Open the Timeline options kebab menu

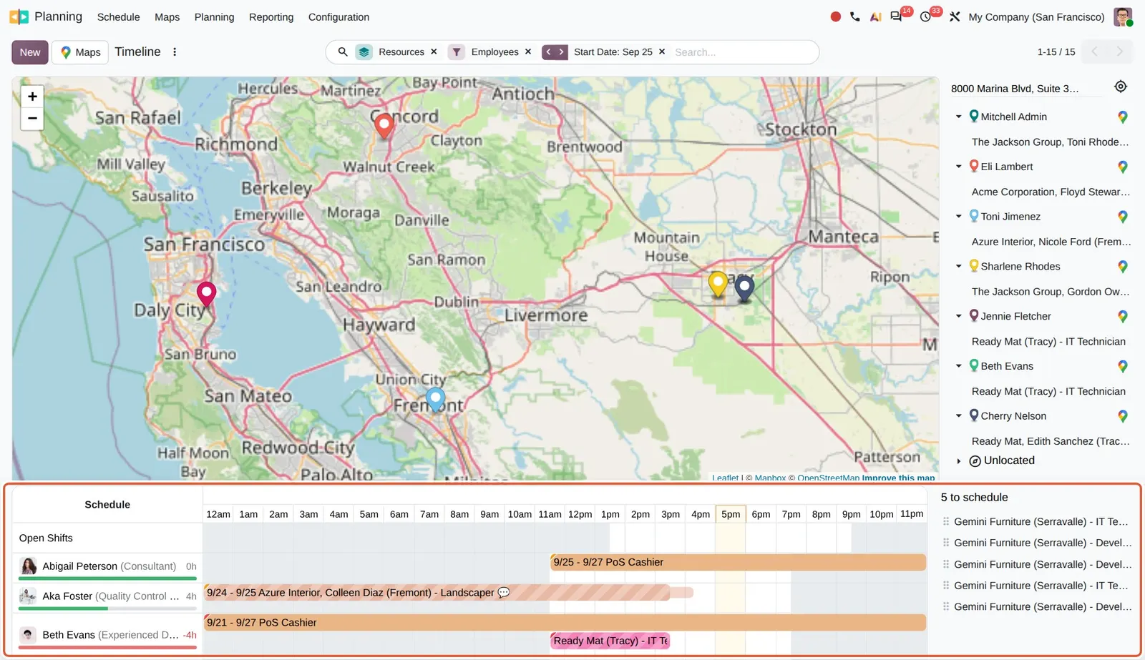click(175, 51)
